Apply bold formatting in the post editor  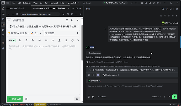point(20,40)
